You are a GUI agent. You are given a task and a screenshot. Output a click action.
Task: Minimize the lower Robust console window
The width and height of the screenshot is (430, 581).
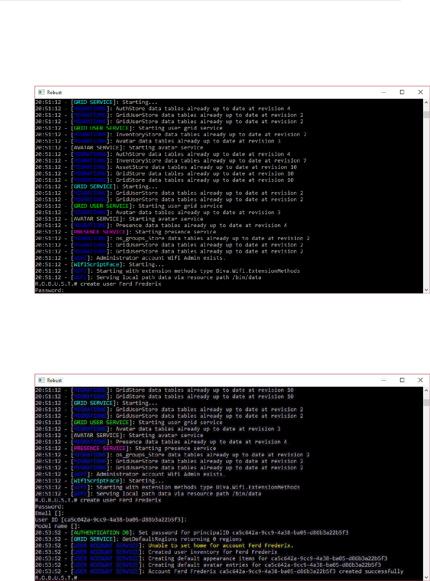383,380
